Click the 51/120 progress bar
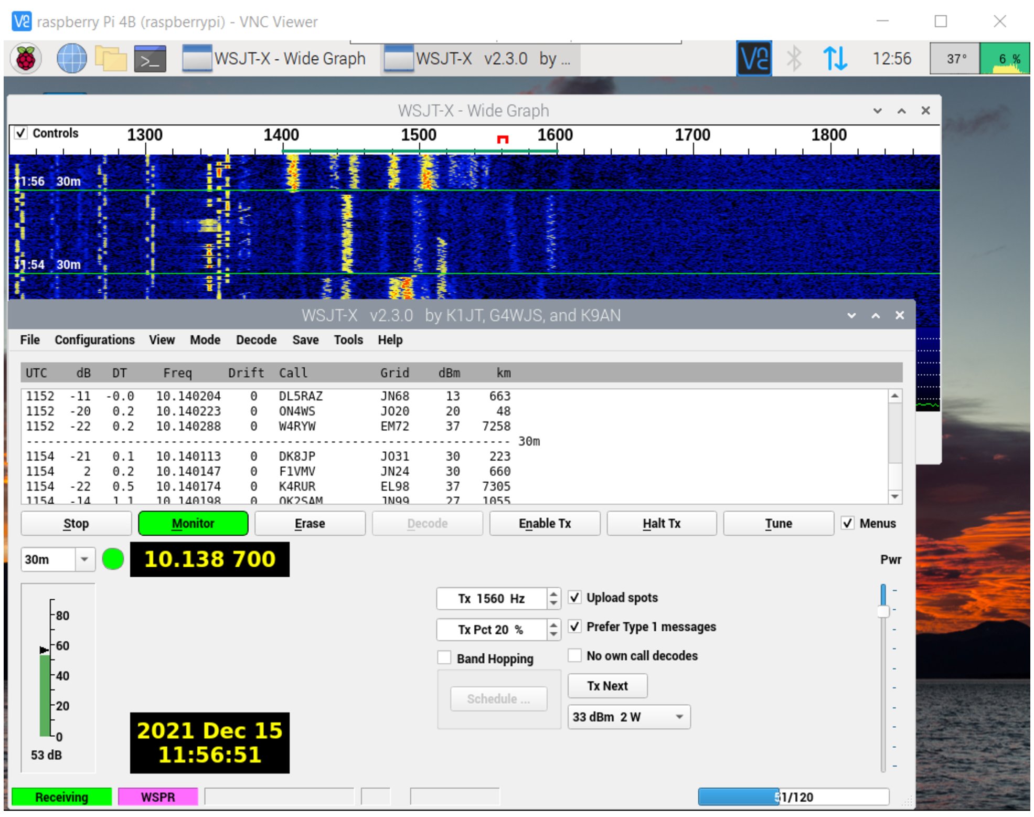 point(793,797)
